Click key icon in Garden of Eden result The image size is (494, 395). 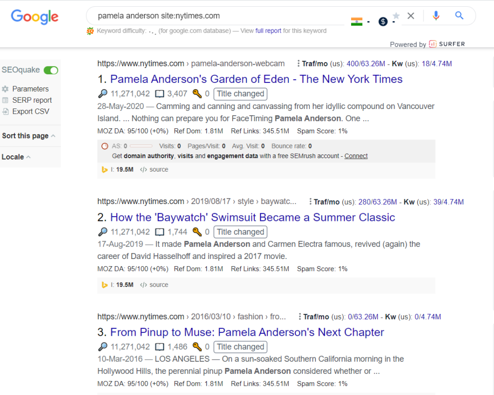tap(197, 94)
